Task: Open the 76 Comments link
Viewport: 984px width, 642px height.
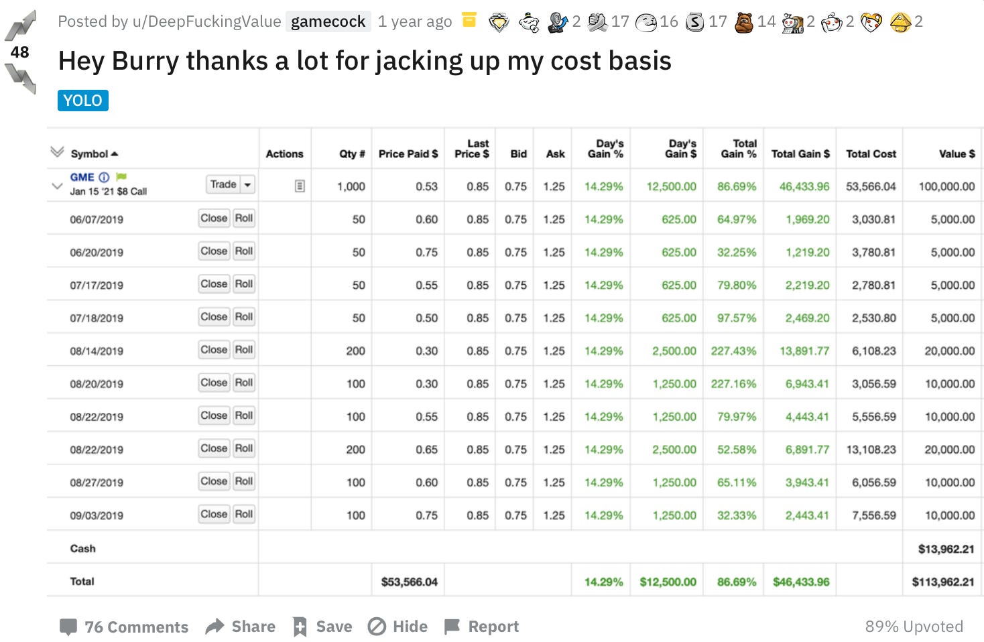Action: point(136,627)
